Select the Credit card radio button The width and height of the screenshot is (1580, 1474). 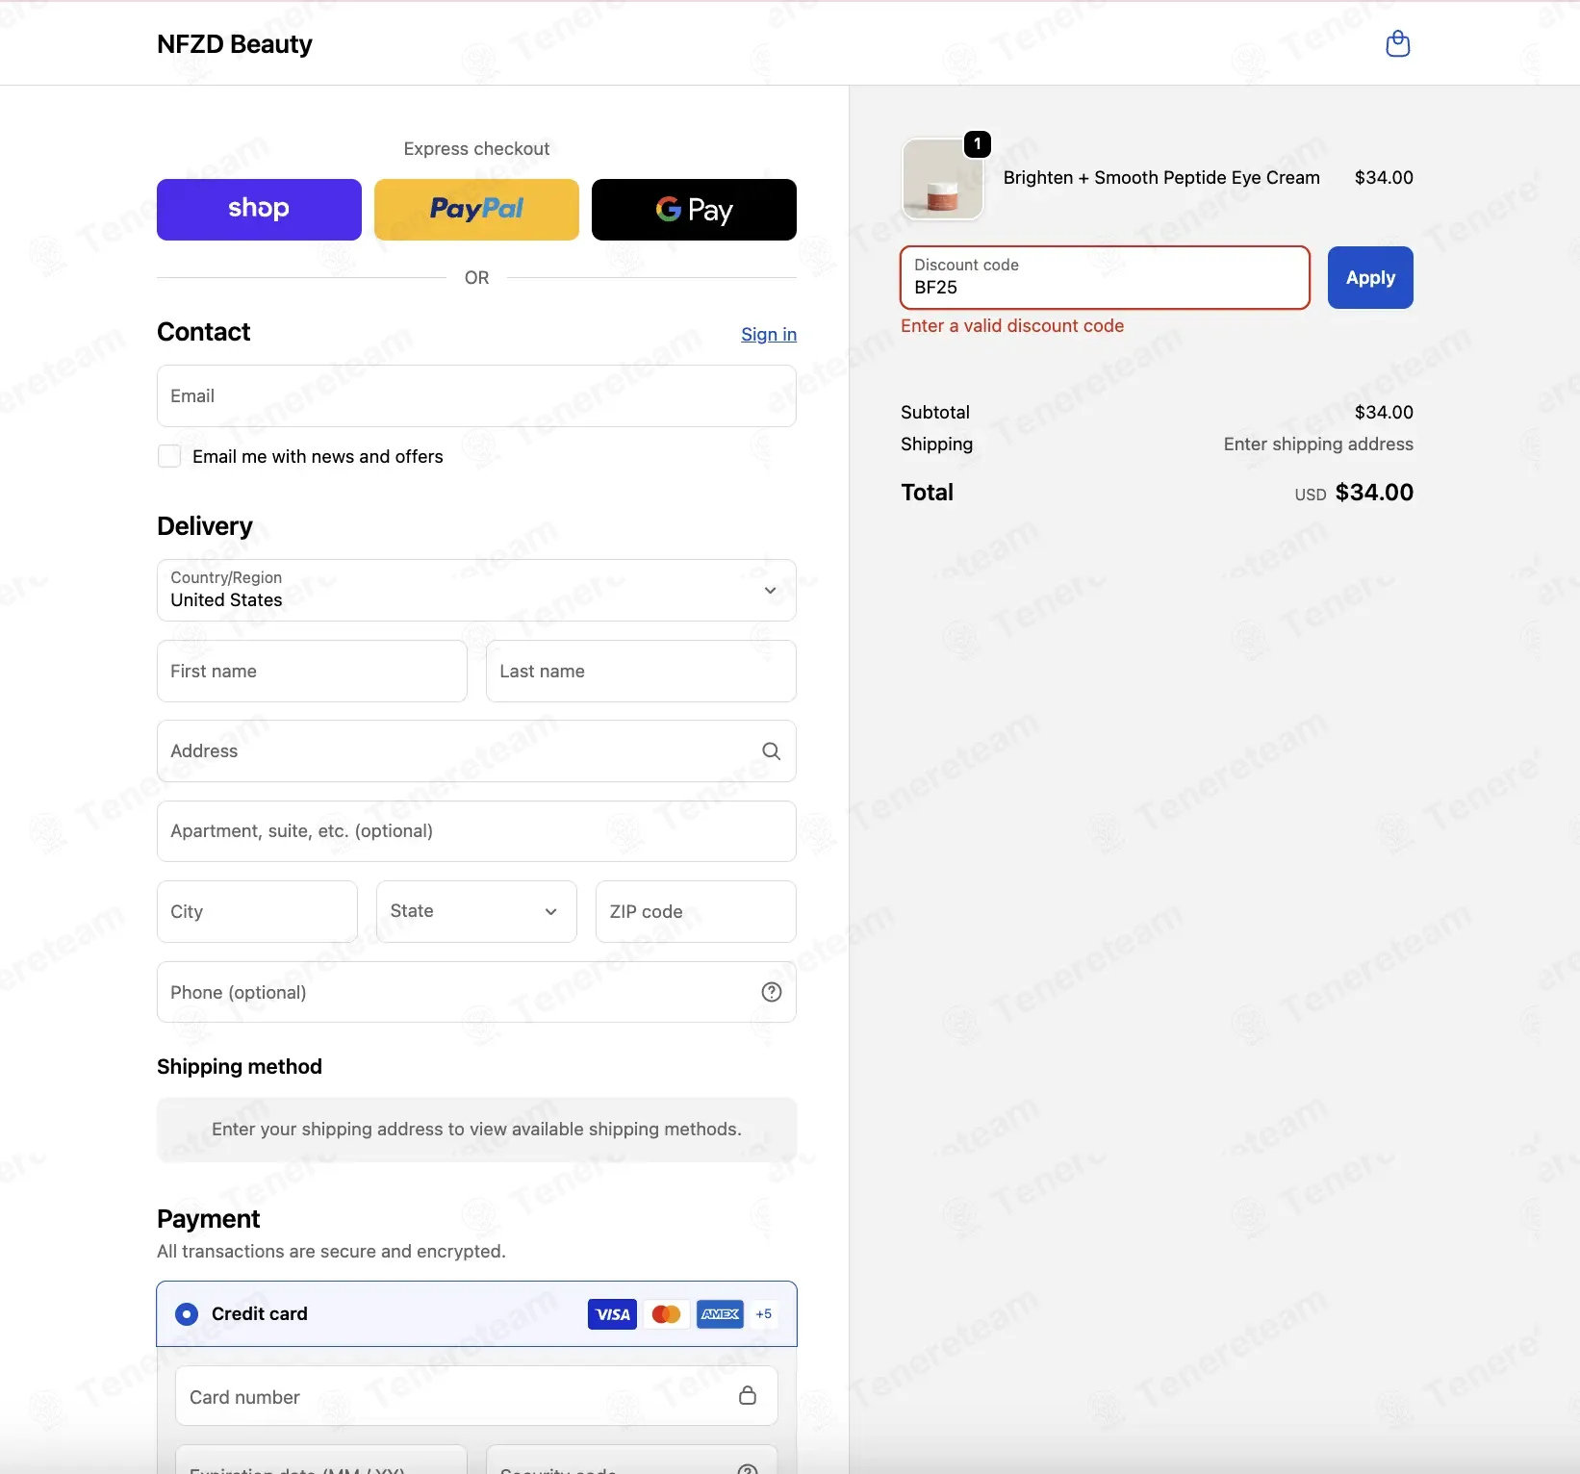coord(187,1314)
